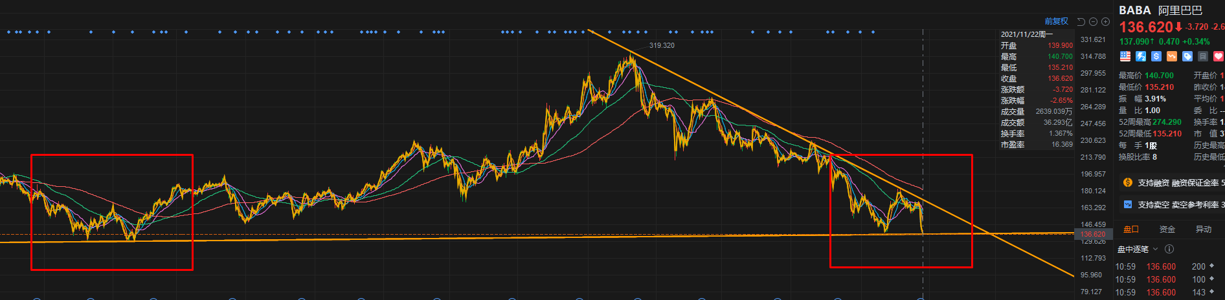
Task: Open the 支持卖空 short selling row
Action: (x=1172, y=204)
